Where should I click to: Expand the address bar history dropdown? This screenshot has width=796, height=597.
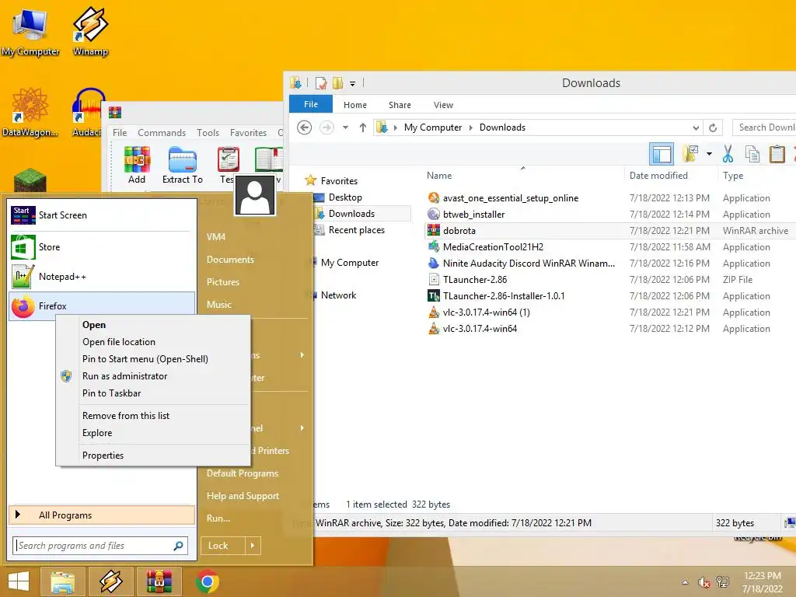[696, 127]
